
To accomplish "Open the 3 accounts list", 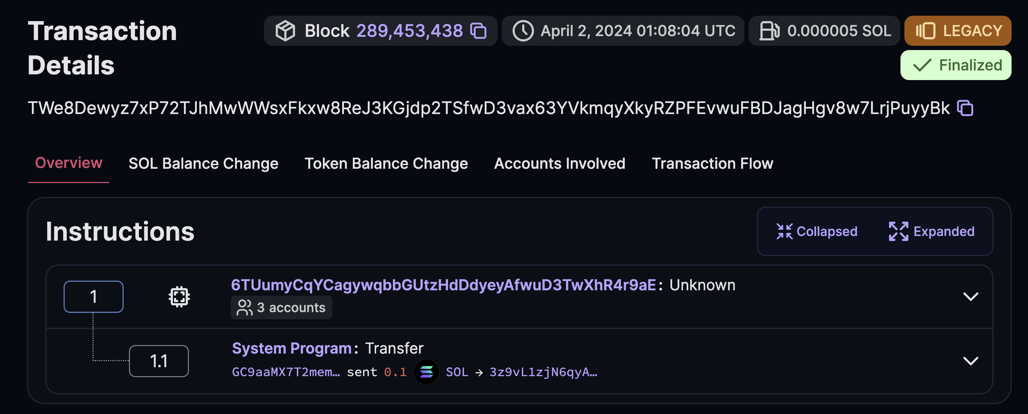I will pyautogui.click(x=282, y=307).
